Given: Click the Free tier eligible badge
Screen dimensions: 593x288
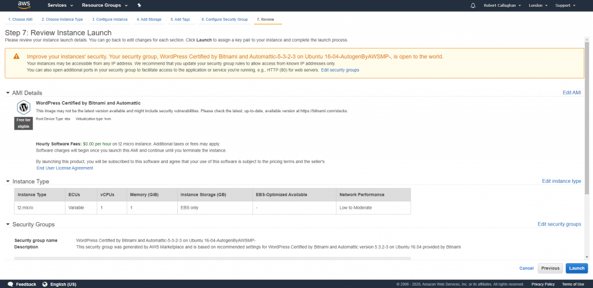Looking at the screenshot, I should [23, 123].
